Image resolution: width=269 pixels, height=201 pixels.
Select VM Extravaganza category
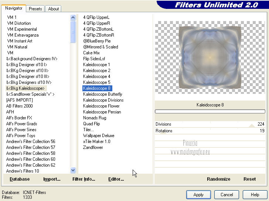click(x=23, y=35)
